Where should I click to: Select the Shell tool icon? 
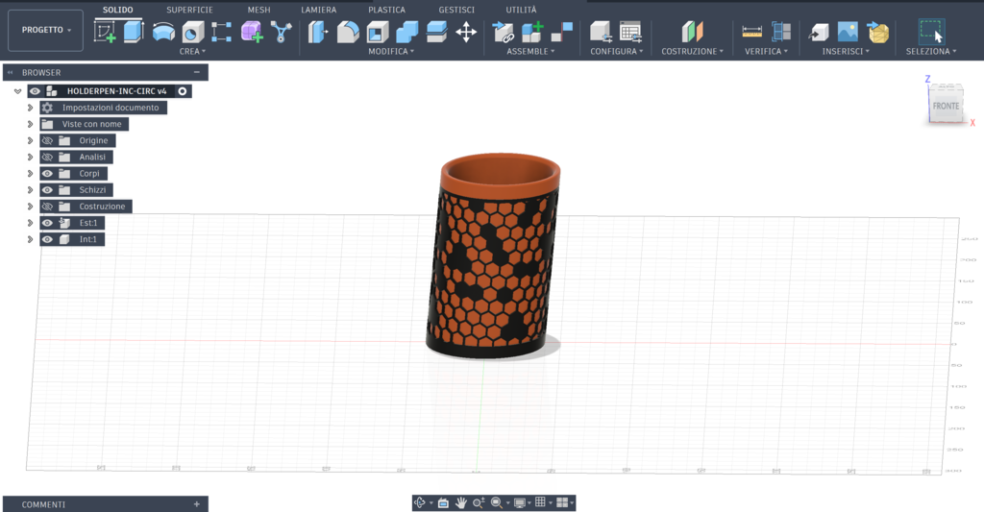click(x=377, y=32)
